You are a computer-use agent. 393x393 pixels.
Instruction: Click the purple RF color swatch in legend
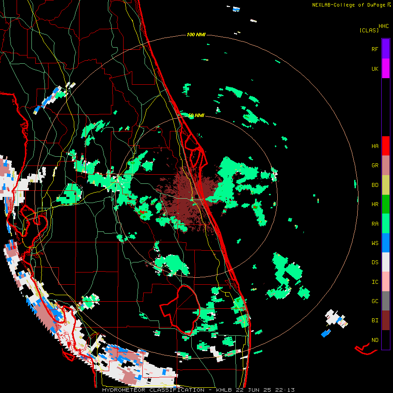(386, 49)
